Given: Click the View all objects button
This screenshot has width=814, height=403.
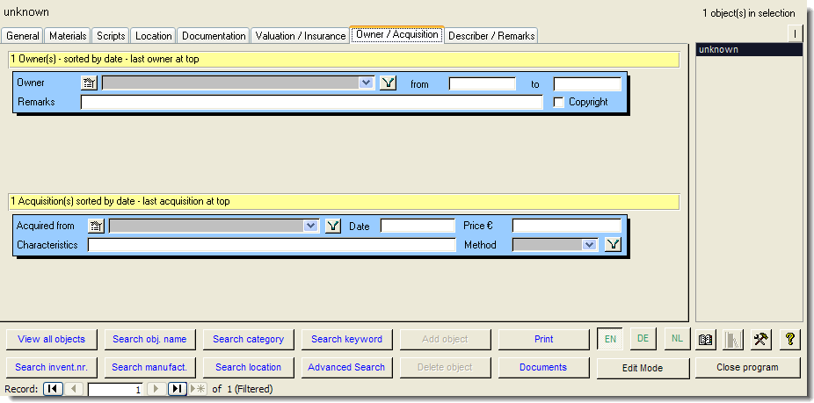Looking at the screenshot, I should pos(52,339).
